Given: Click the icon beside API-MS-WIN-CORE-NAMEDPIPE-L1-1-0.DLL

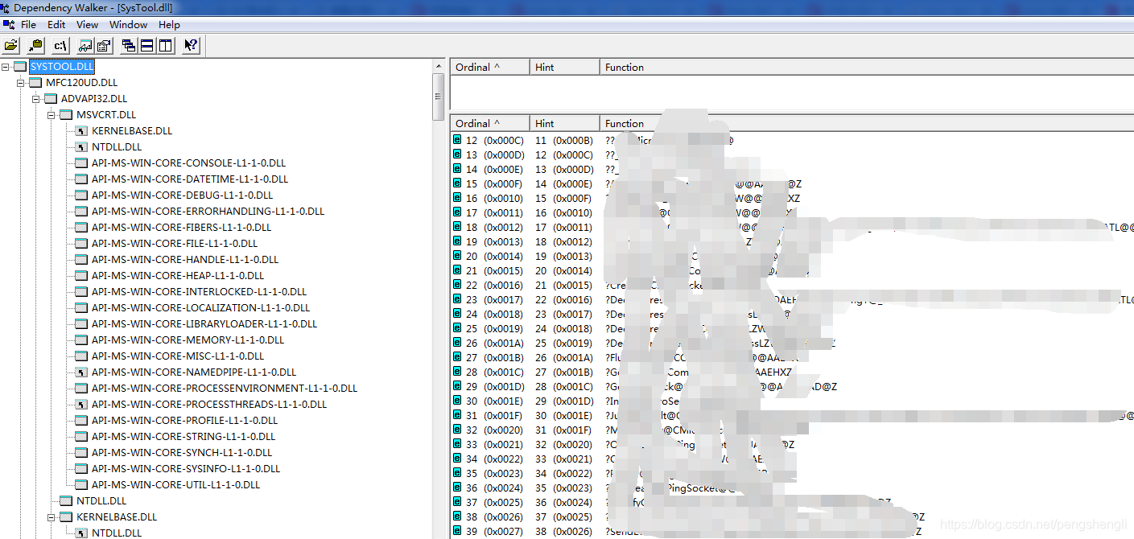Looking at the screenshot, I should point(81,372).
